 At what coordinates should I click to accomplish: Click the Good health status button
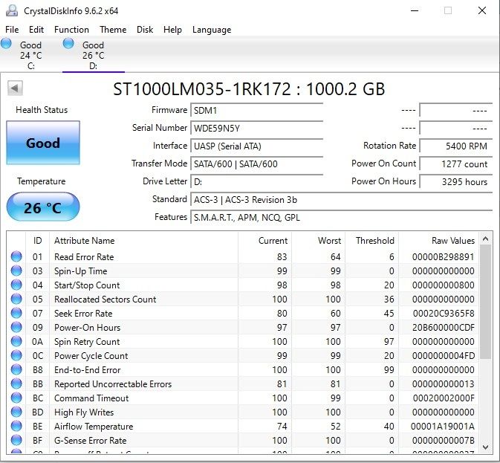(42, 143)
